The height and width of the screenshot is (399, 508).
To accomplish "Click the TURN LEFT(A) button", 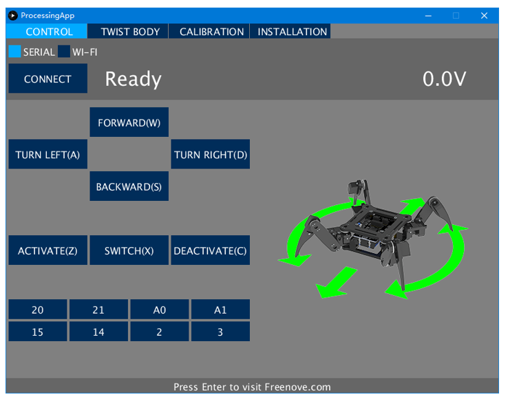I will (x=48, y=154).
